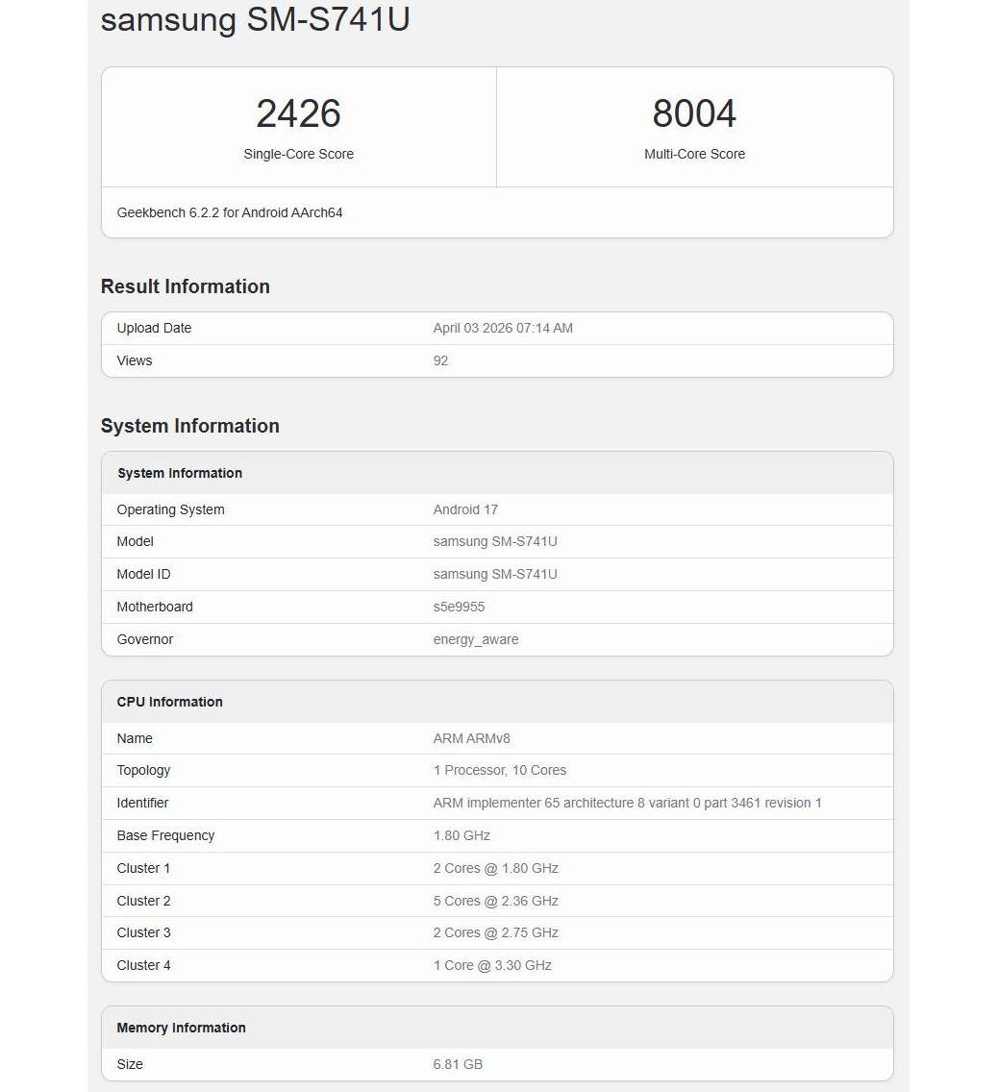Click the memory Size label
This screenshot has height=1092, width=998.
click(x=130, y=1064)
